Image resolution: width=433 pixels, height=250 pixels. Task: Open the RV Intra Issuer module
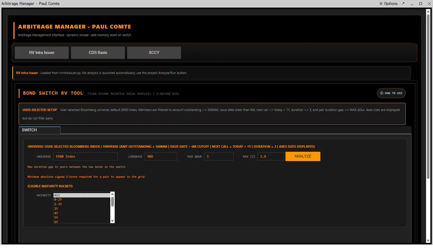click(42, 52)
